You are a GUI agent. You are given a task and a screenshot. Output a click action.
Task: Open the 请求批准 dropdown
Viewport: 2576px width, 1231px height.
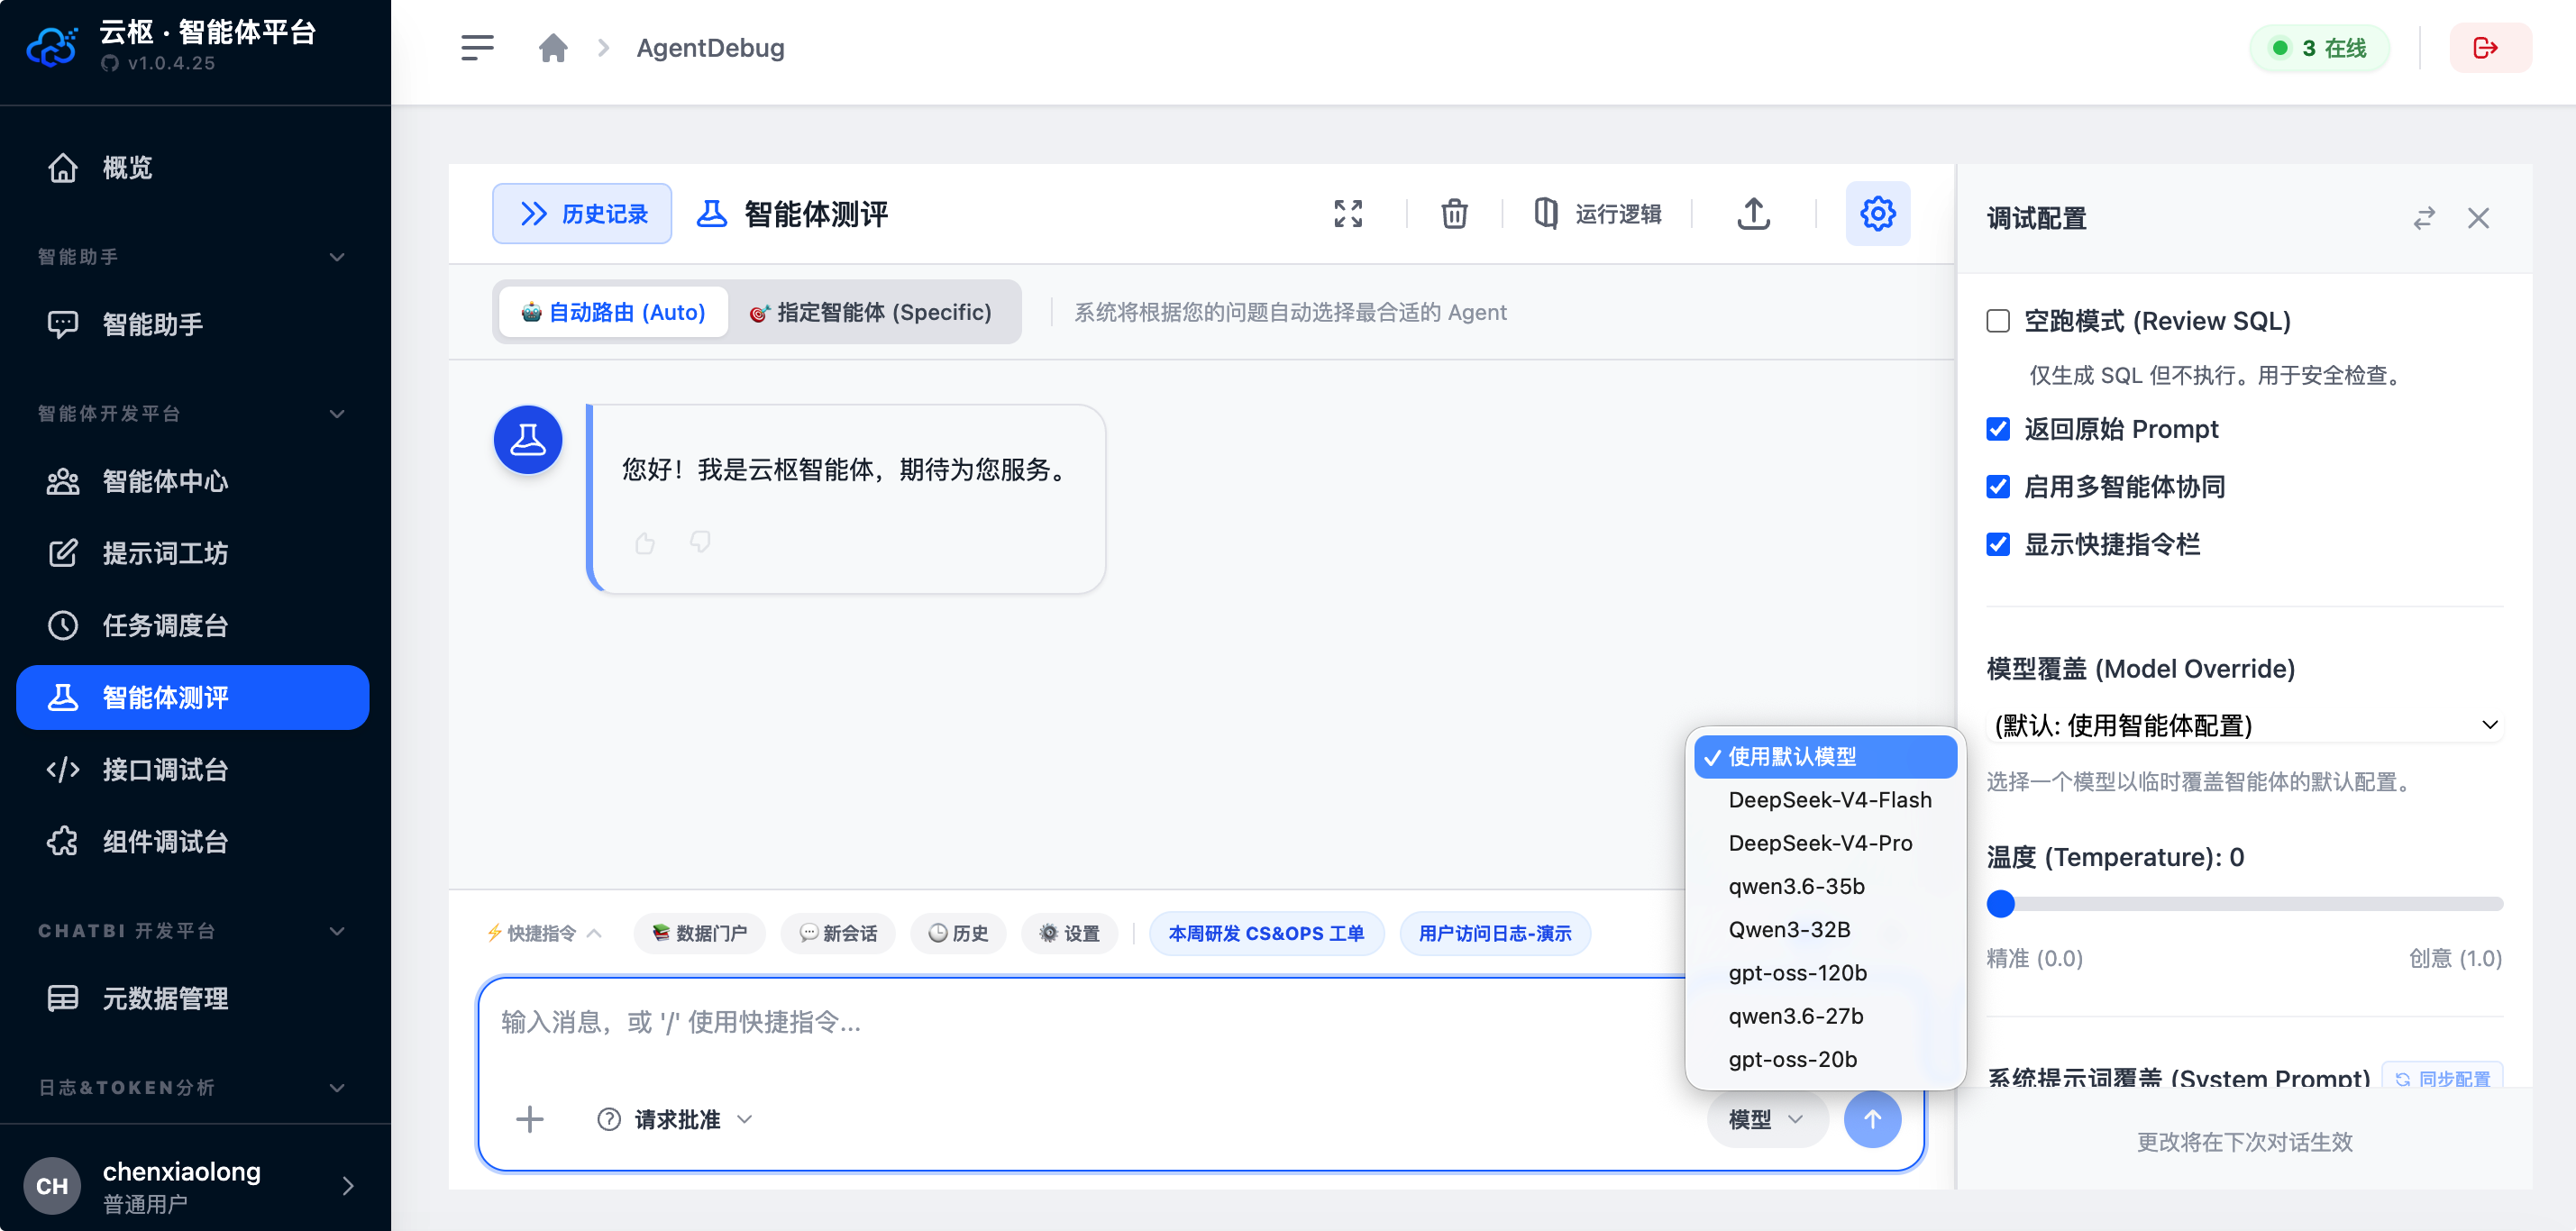(x=674, y=1119)
